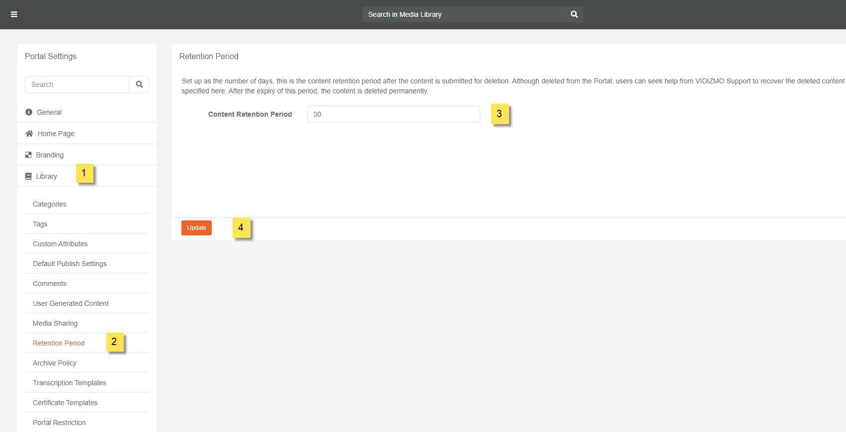
Task: Open the Tags settings page
Action: click(40, 224)
